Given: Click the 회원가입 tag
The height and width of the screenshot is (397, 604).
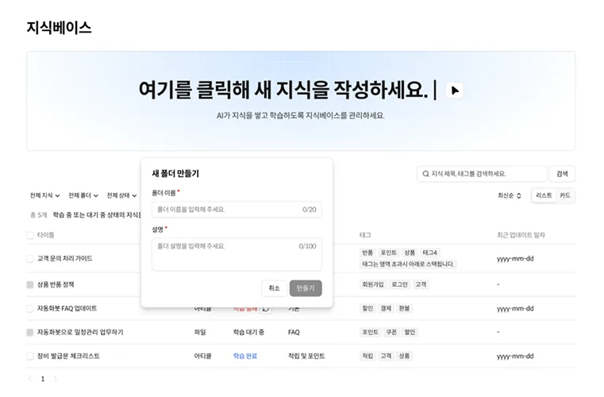Looking at the screenshot, I should pos(372,284).
